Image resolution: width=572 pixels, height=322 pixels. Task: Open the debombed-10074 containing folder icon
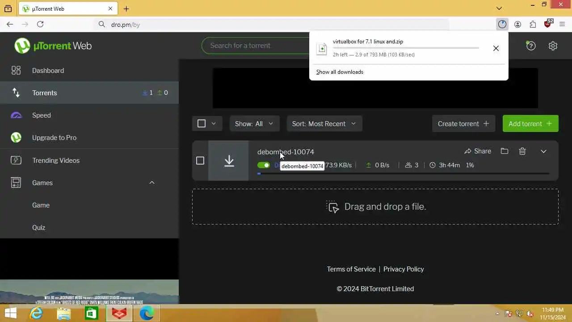(x=505, y=151)
